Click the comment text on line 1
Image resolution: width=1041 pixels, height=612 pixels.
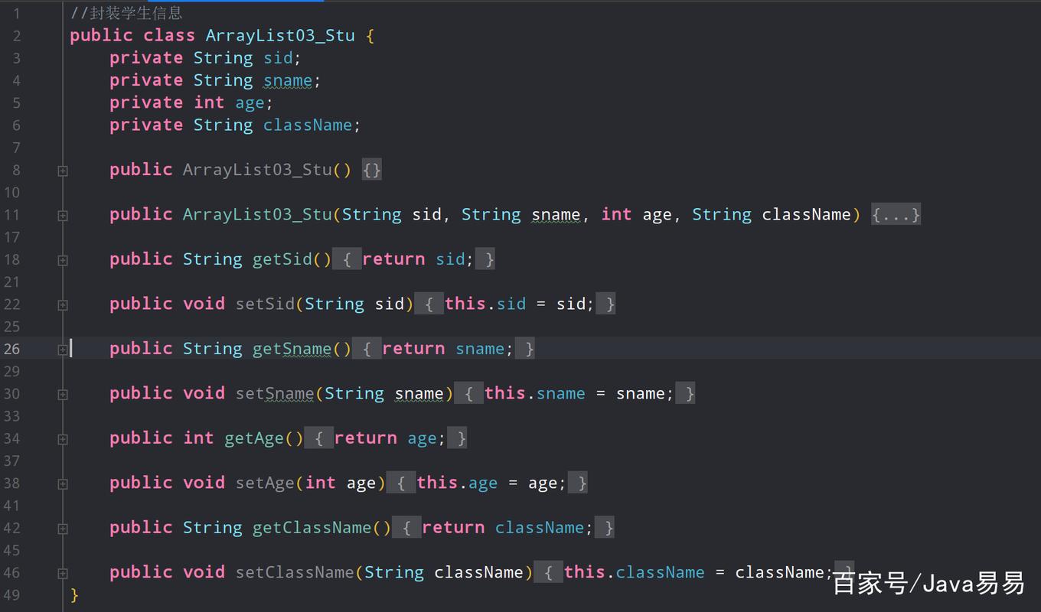(126, 13)
